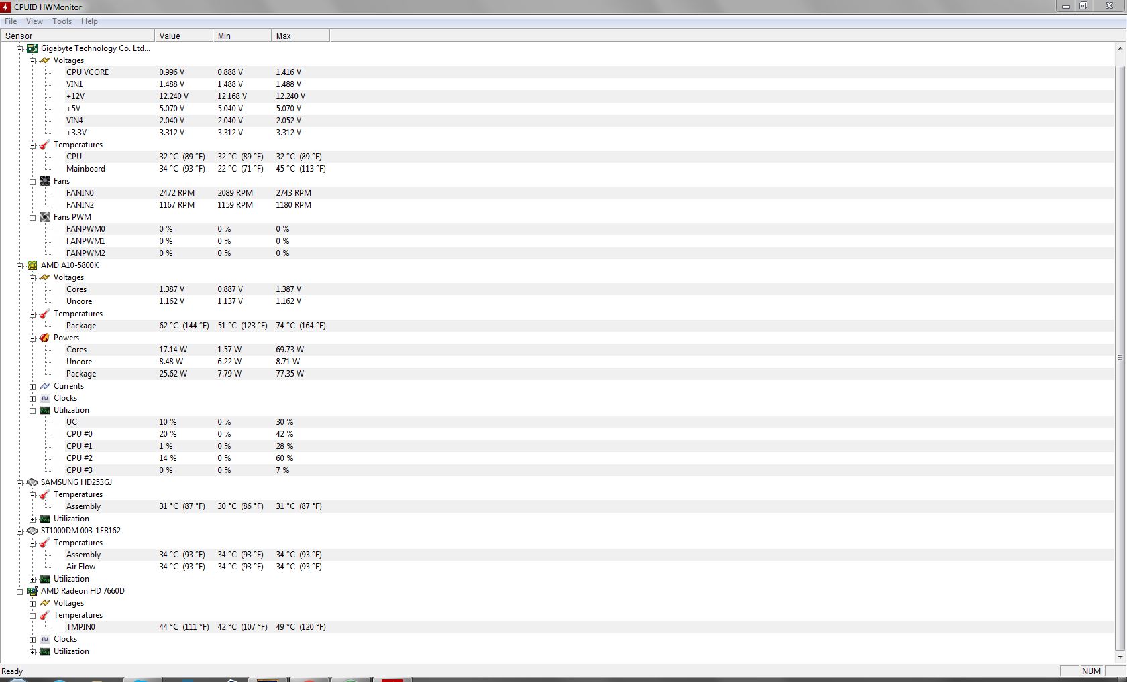
Task: Click the Value column header
Action: pos(184,36)
